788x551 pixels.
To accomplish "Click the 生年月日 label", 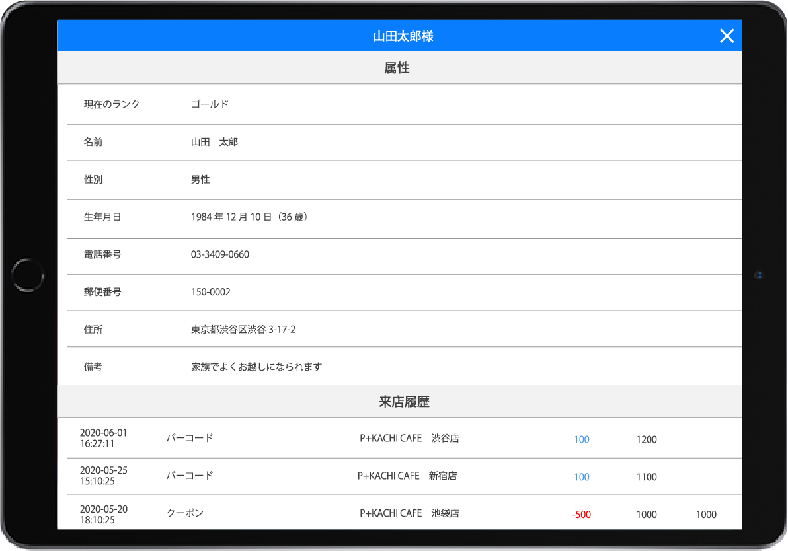I will tap(102, 217).
